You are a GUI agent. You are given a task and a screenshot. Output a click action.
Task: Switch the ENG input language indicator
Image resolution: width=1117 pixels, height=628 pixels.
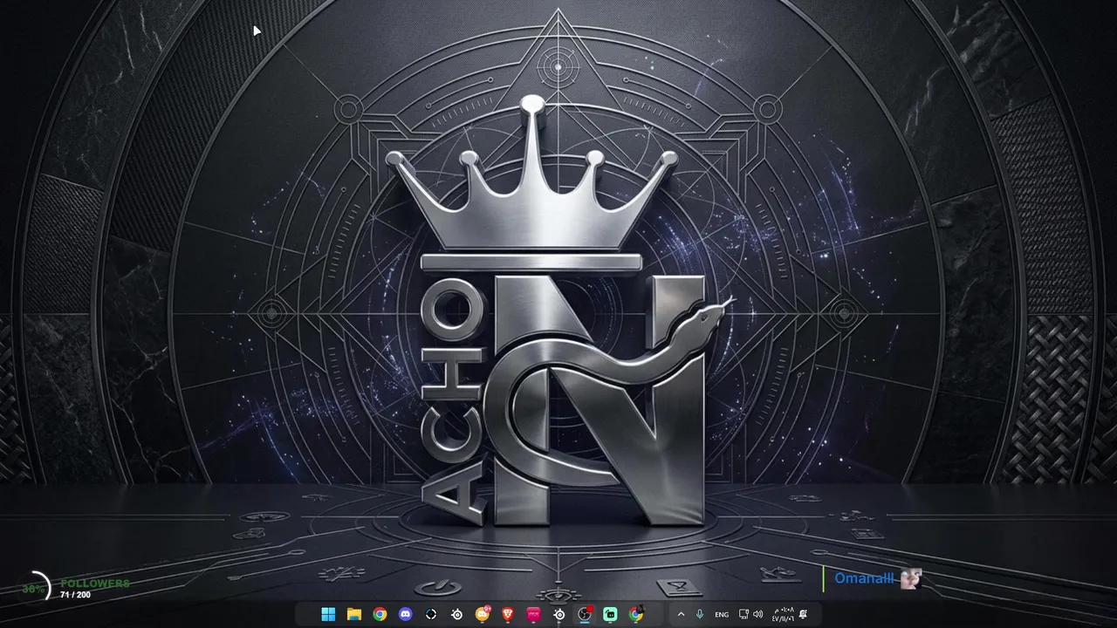(722, 614)
